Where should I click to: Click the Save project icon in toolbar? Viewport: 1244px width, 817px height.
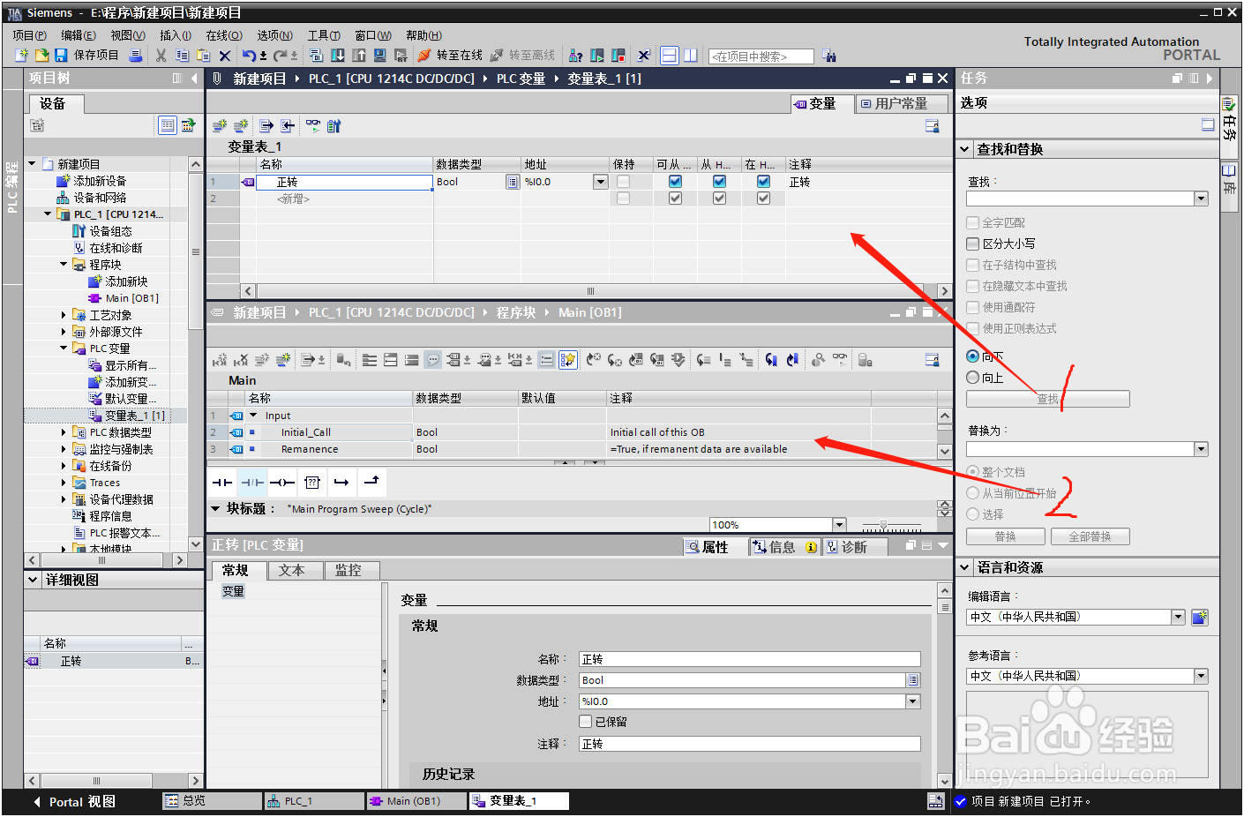pos(61,55)
